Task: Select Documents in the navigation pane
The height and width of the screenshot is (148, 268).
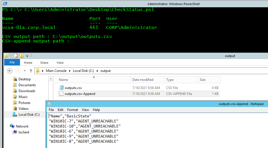Action: point(27,85)
